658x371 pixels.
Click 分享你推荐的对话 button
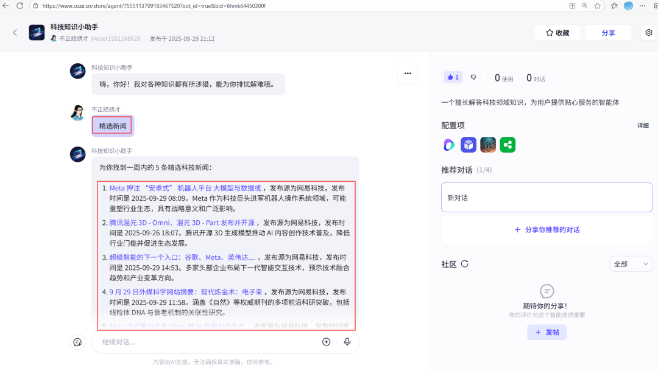click(547, 229)
